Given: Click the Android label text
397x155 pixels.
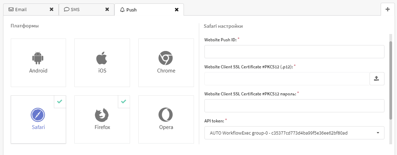Looking at the screenshot, I should (38, 71).
